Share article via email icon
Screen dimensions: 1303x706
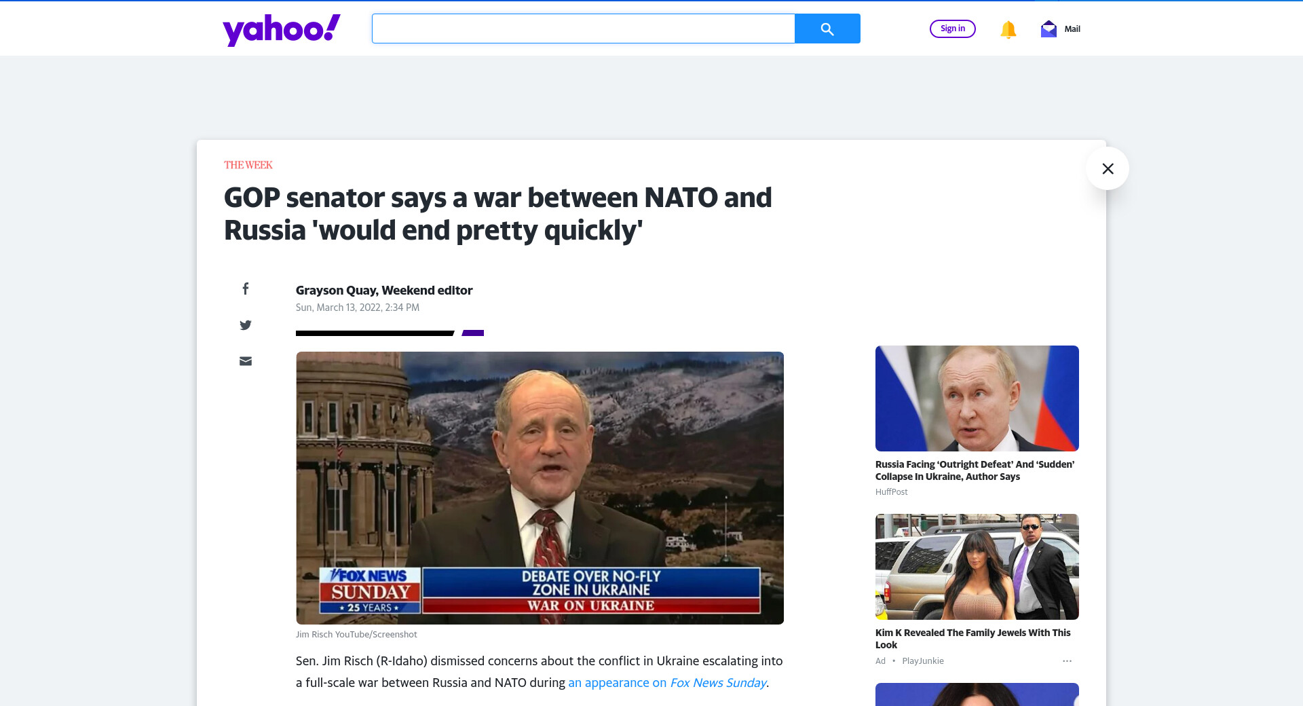point(246,361)
